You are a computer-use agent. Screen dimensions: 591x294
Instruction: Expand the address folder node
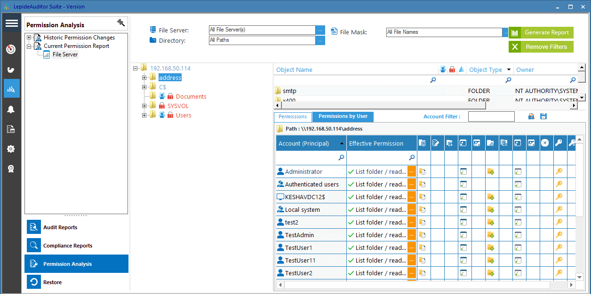tap(144, 77)
